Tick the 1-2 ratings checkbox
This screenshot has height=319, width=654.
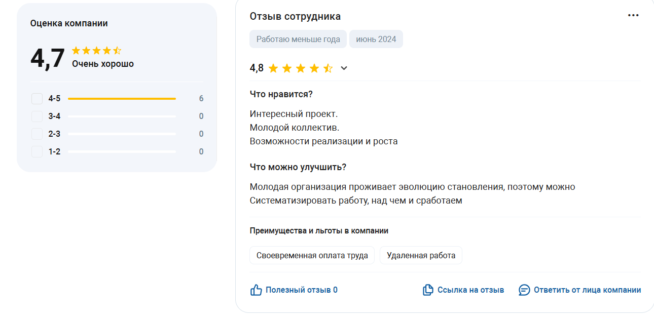click(37, 151)
